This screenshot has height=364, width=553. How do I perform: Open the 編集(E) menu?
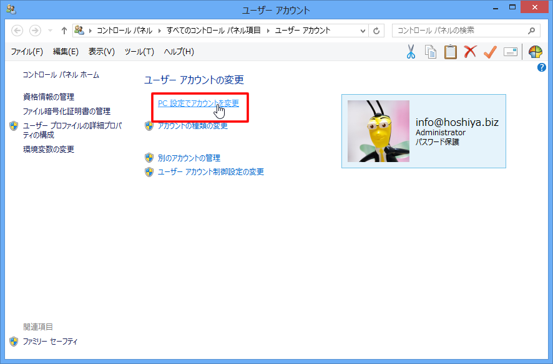coord(66,52)
